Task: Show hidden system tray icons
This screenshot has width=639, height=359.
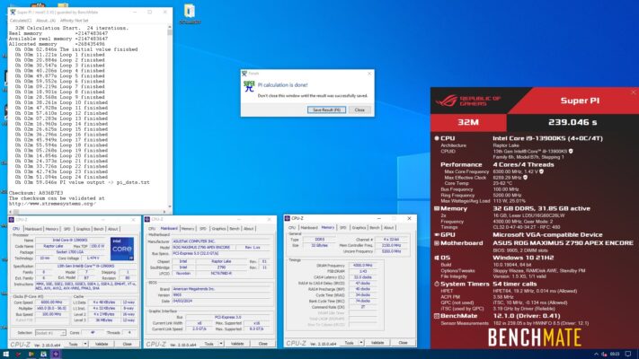Action: tap(596, 355)
